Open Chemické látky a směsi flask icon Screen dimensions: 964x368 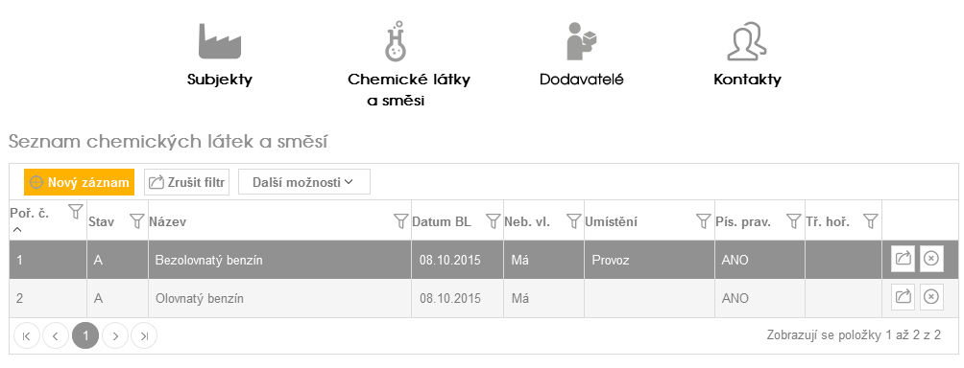[x=396, y=41]
